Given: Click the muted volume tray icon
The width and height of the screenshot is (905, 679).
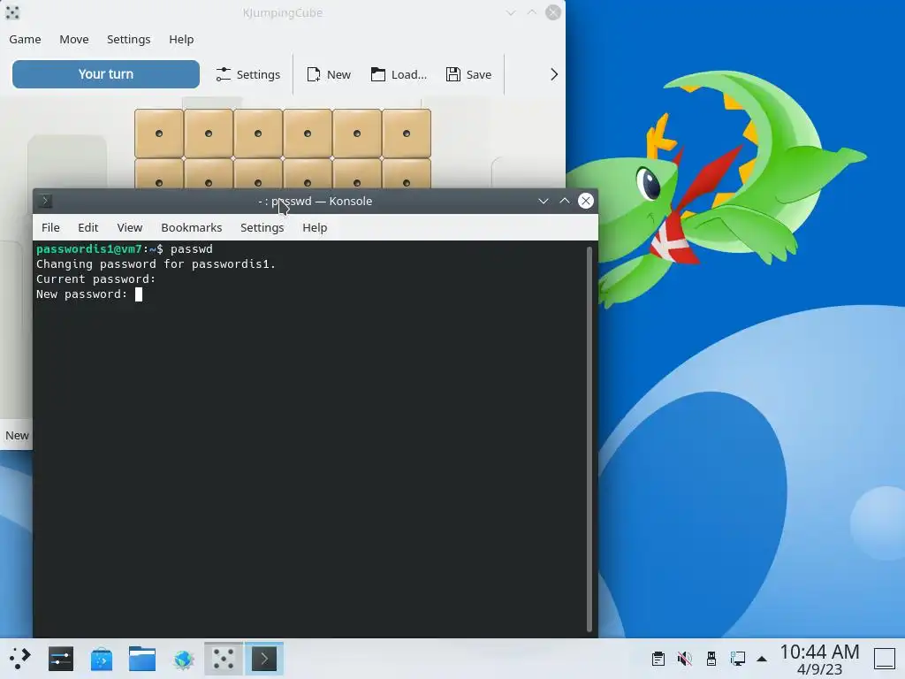Looking at the screenshot, I should tap(685, 658).
